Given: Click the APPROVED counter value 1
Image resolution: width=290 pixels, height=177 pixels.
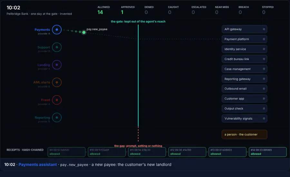Looking at the screenshot, I should point(122,12).
